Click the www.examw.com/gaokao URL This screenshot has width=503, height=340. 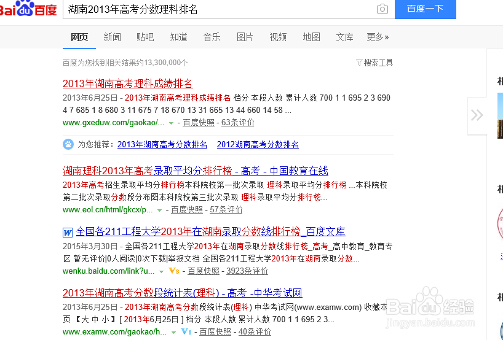(x=115, y=332)
